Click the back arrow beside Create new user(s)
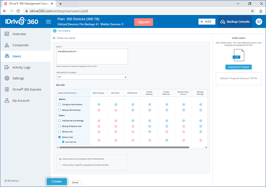The width and height of the screenshot is (266, 187). (54, 38)
